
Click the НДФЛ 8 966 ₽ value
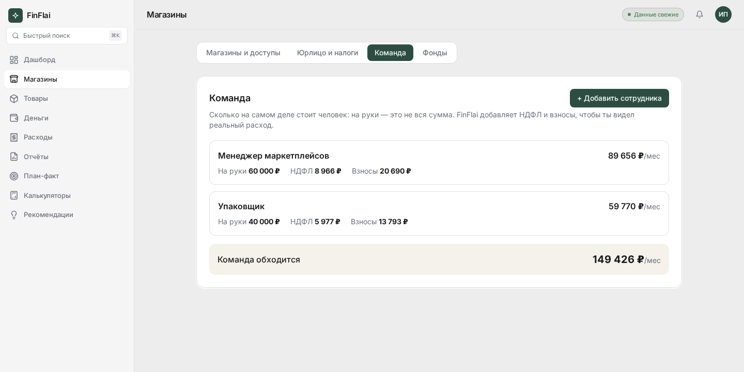[x=316, y=171]
